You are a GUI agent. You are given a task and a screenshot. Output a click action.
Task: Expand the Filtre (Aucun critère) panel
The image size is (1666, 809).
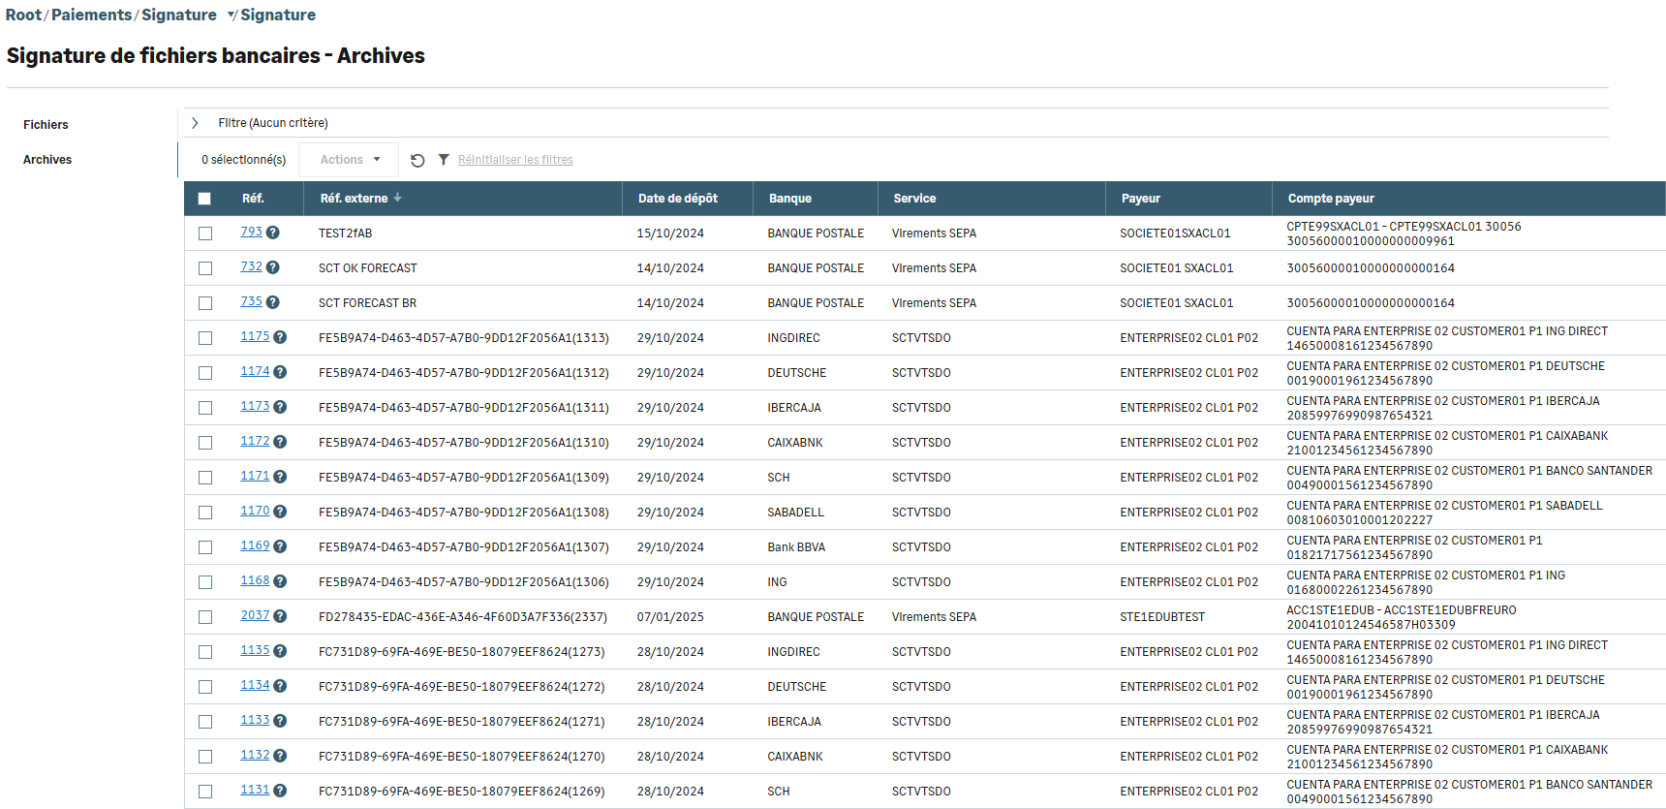[196, 123]
